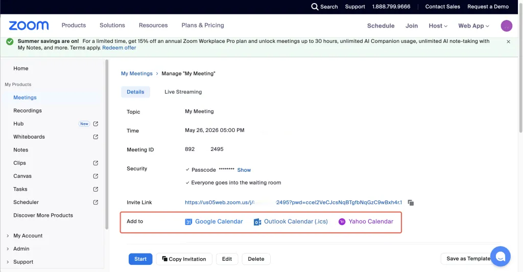Open the Web App dropdown
Screen dimensions: 523x272
pyautogui.click(x=473, y=26)
